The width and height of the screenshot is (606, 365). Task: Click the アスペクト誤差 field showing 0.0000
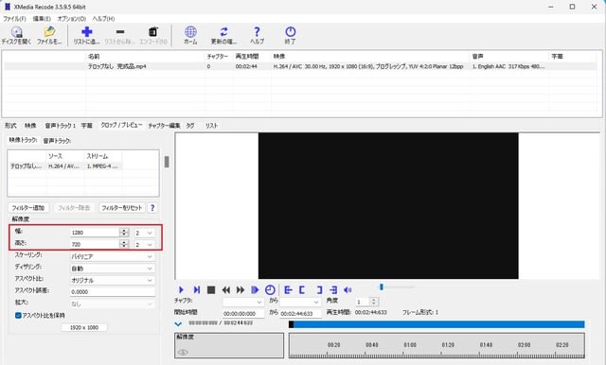click(112, 292)
